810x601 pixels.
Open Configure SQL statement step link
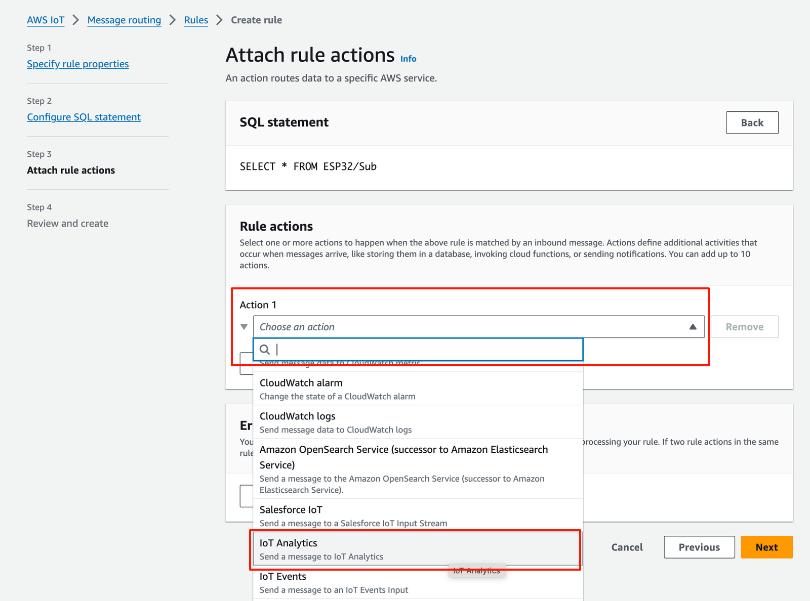84,117
